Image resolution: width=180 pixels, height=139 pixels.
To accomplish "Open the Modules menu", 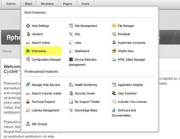I will [47, 4].
